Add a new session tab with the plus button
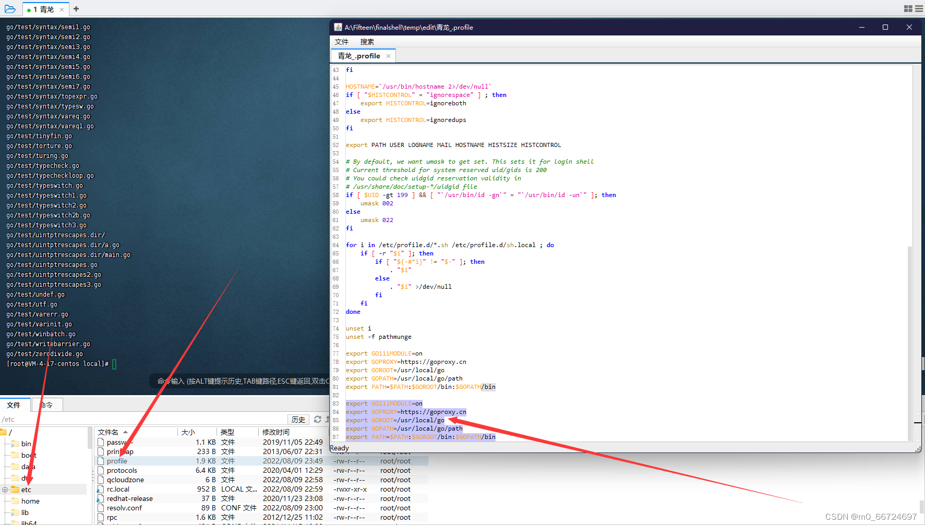The image size is (925, 526). 76,9
